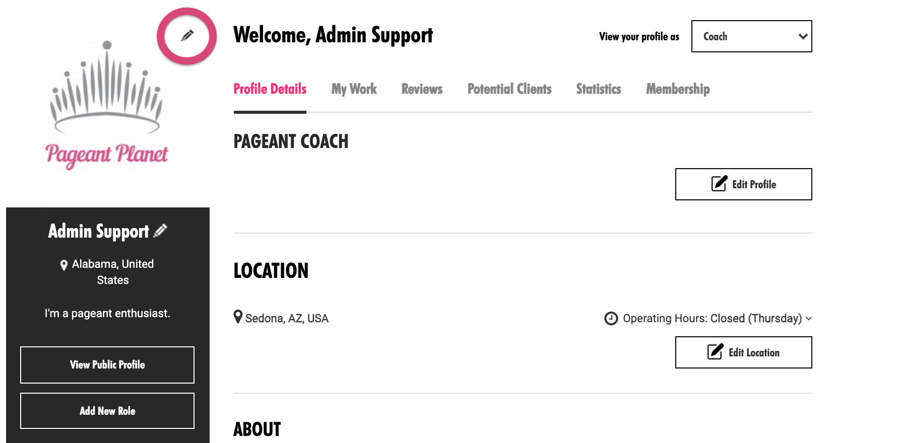Click the Pageant Planet crown logo image

[107, 104]
